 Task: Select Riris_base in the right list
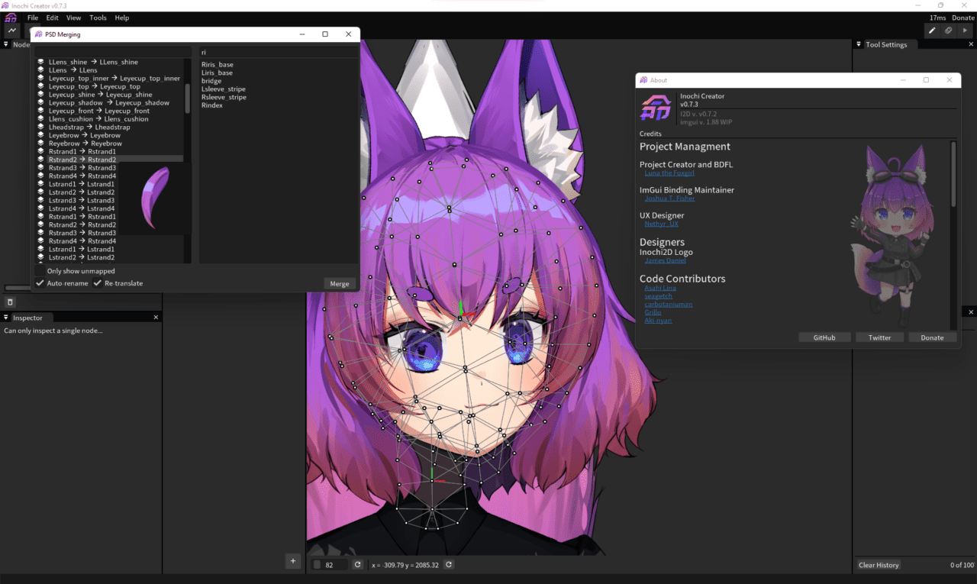218,65
